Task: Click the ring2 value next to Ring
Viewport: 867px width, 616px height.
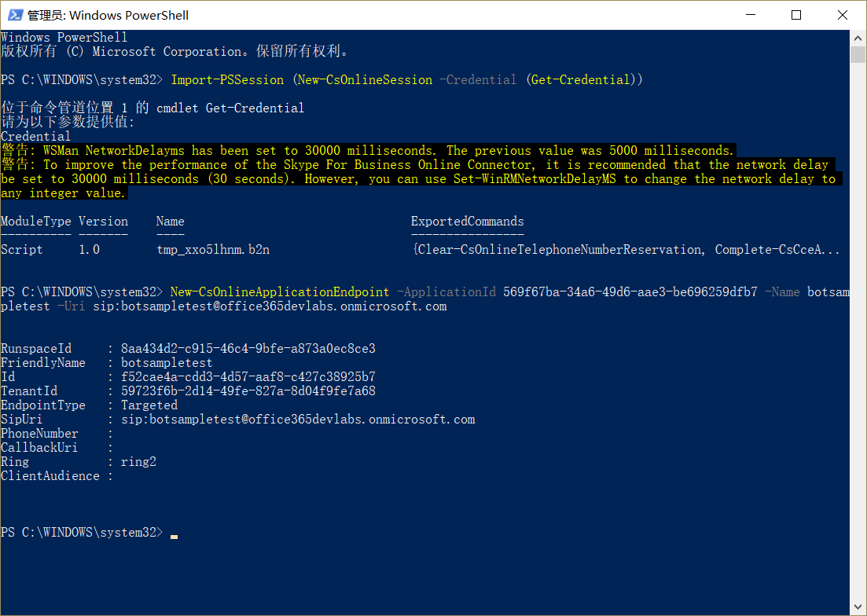Action: pyautogui.click(x=138, y=461)
